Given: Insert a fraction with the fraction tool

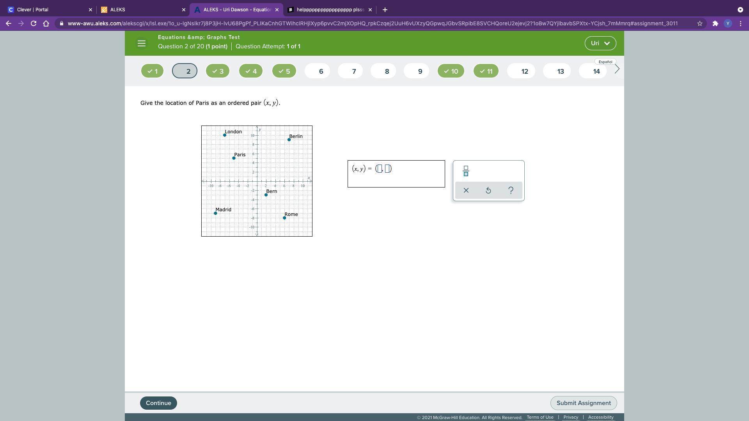Looking at the screenshot, I should [465, 171].
